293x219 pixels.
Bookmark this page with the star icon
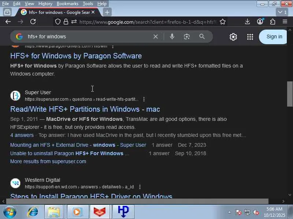tap(223, 22)
